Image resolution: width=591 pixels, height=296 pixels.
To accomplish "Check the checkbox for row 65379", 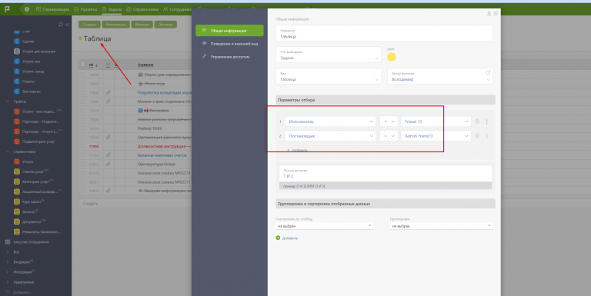I will pyautogui.click(x=83, y=173).
